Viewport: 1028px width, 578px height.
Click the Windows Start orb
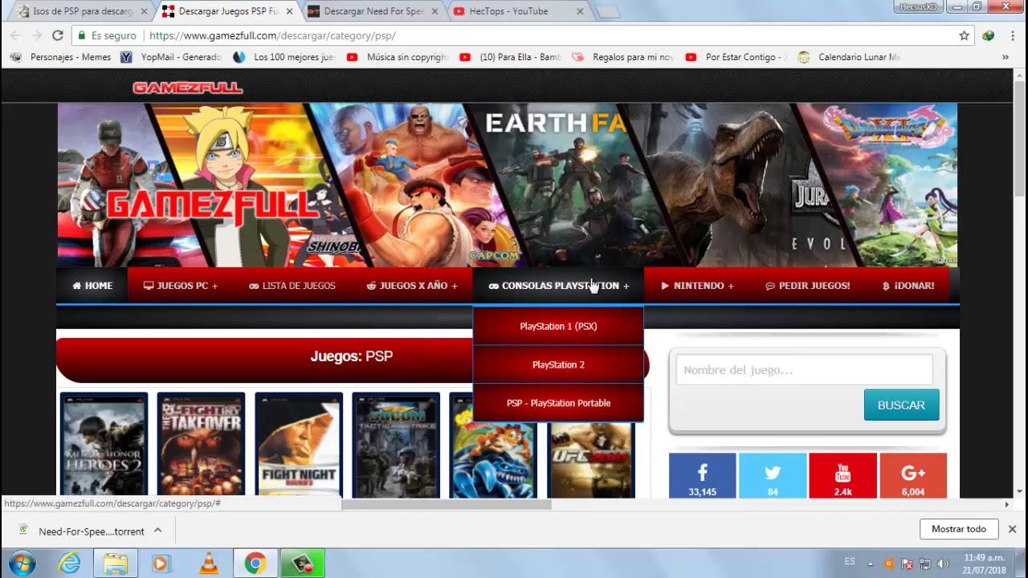[22, 564]
